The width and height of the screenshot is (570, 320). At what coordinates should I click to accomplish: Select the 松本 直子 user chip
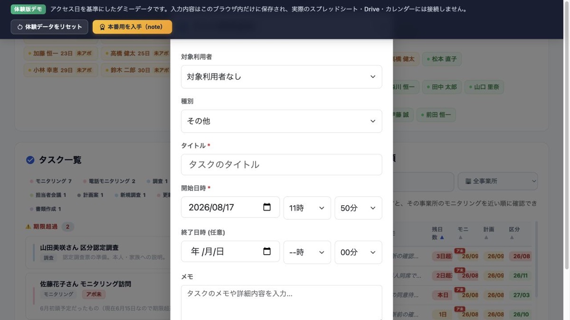pyautogui.click(x=442, y=59)
